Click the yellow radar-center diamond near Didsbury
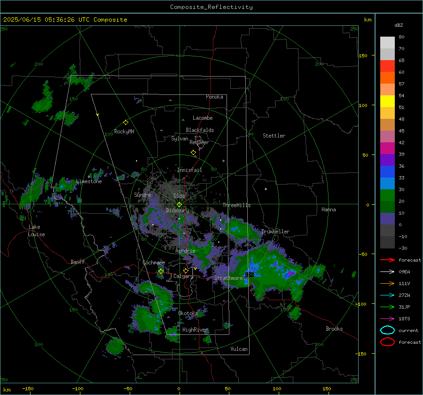Viewport: 423px width, 395px height. tap(179, 205)
